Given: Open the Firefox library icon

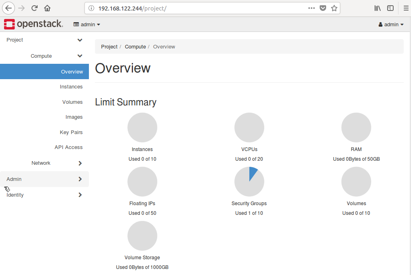Looking at the screenshot, I should tap(377, 8).
